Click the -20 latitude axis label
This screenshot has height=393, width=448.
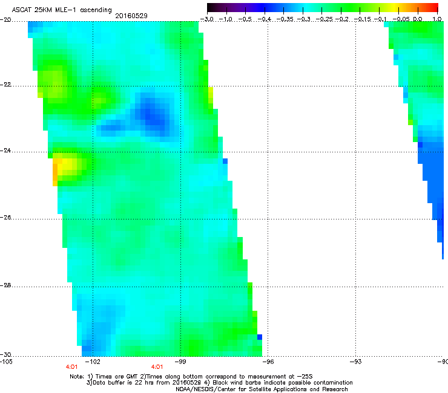(x=5, y=20)
